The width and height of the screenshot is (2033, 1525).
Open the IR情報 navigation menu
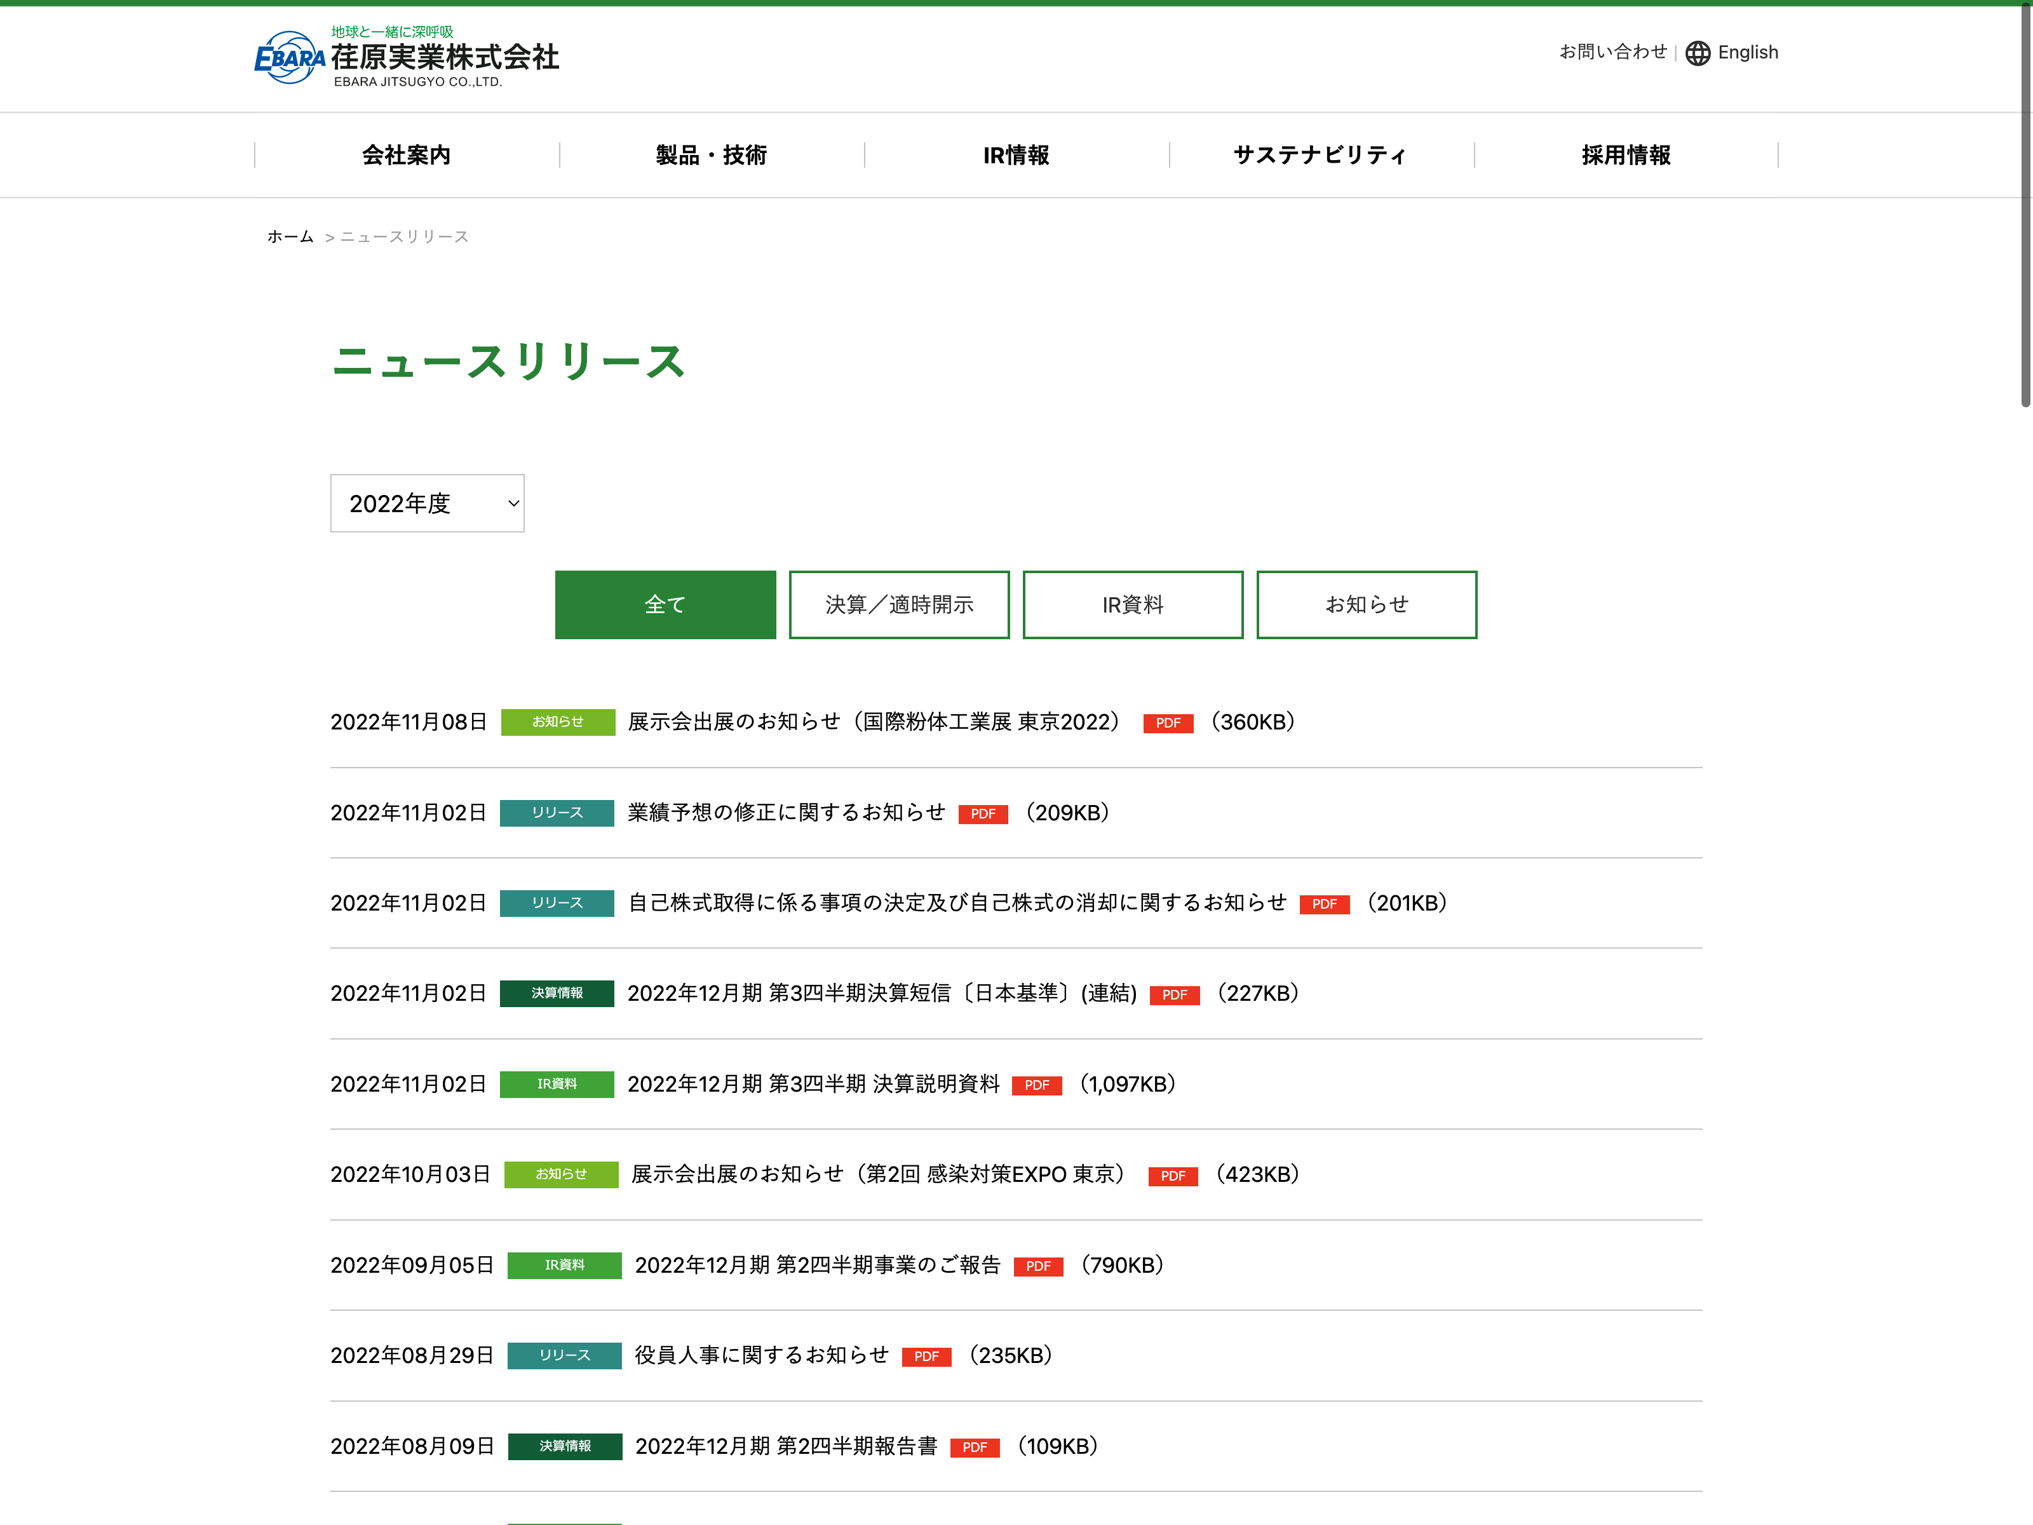(1016, 155)
